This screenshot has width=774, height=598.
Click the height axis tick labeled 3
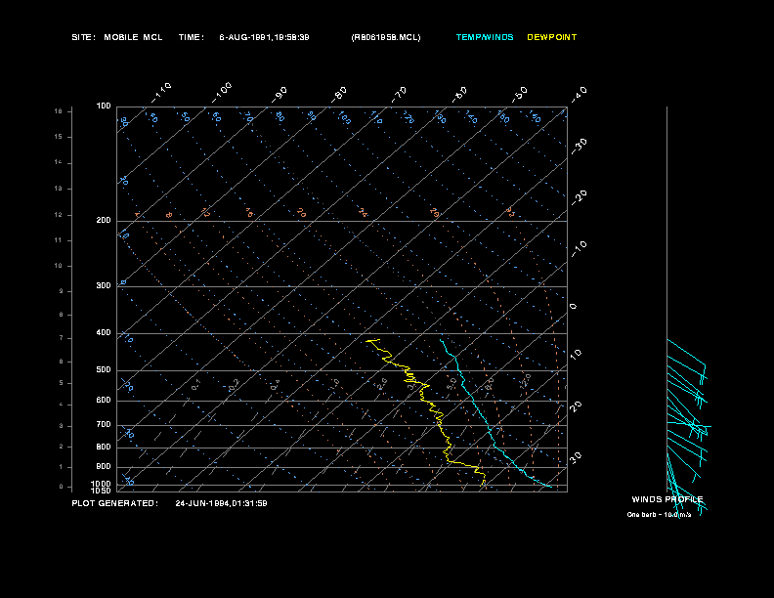pyautogui.click(x=62, y=426)
